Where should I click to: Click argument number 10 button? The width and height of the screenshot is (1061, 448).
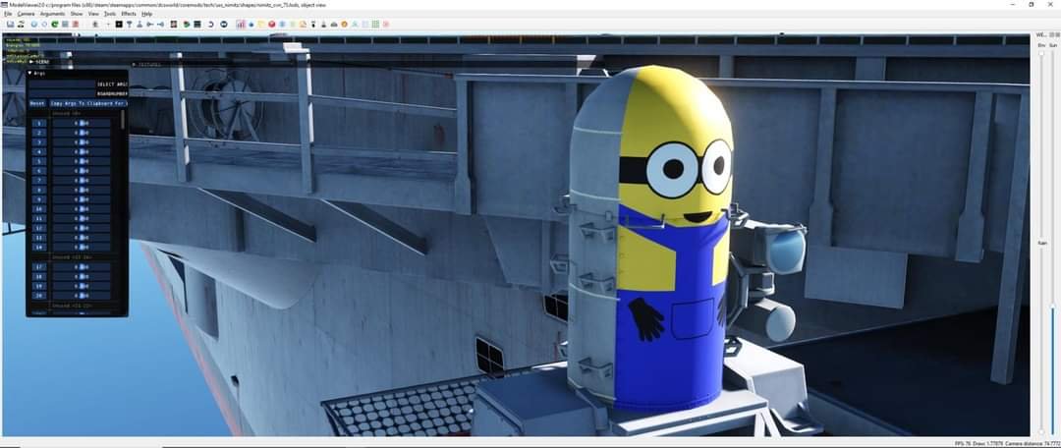pyautogui.click(x=39, y=209)
